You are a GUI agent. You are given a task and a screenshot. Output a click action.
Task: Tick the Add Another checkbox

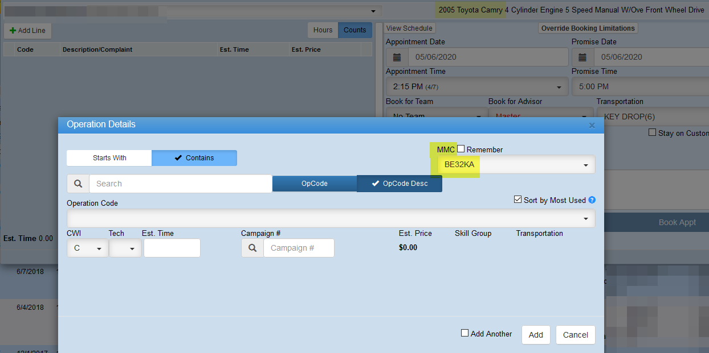click(x=464, y=334)
